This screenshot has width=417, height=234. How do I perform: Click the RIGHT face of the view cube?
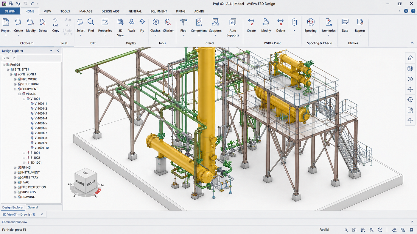pos(91,183)
